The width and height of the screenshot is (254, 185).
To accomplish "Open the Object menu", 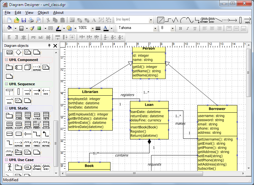I will 43,13.
